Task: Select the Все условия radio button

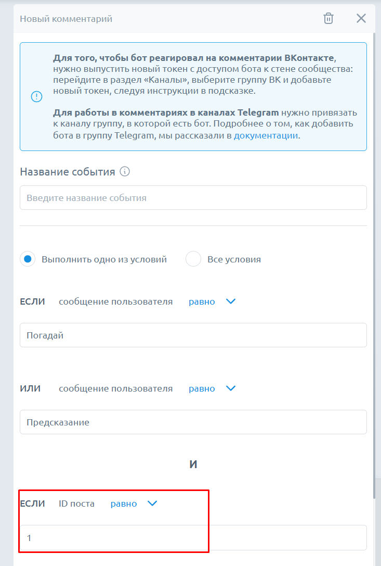Action: 193,259
